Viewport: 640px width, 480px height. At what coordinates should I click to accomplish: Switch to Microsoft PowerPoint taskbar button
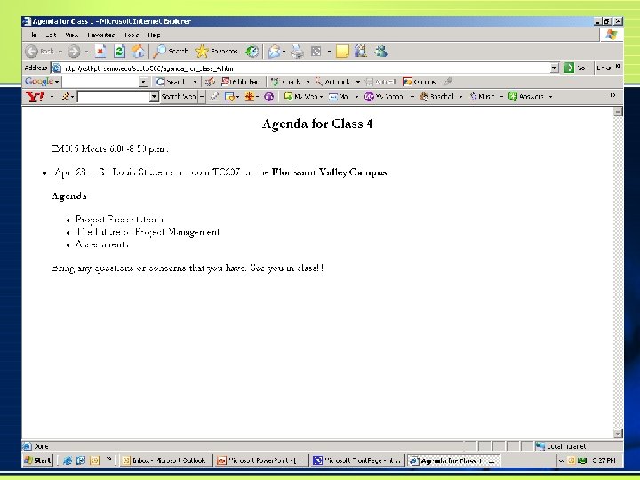click(261, 460)
